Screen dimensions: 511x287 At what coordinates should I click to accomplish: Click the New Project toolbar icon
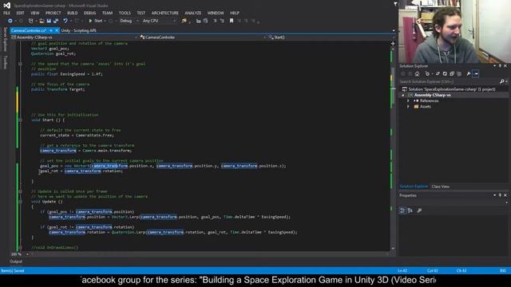(x=31, y=21)
